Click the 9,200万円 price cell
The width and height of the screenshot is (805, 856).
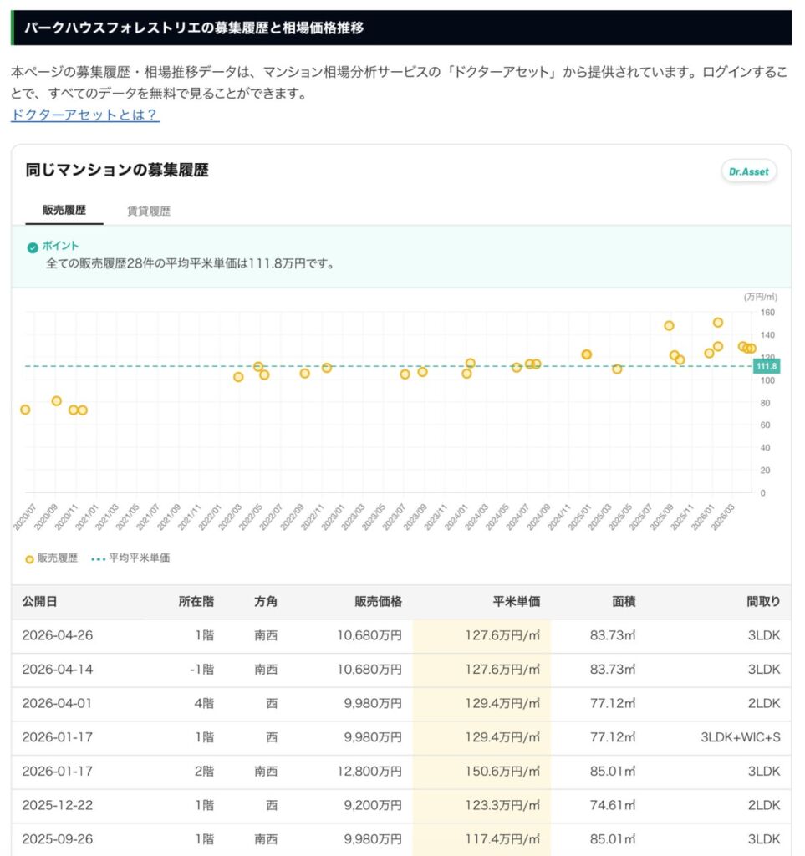coord(373,805)
